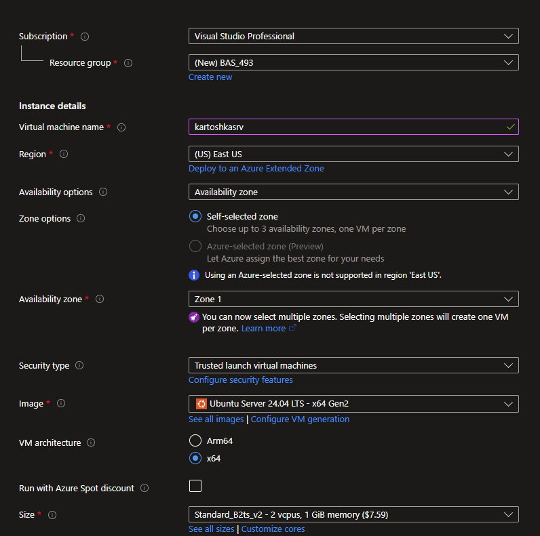
Task: Click See all images link
Action: pos(216,419)
